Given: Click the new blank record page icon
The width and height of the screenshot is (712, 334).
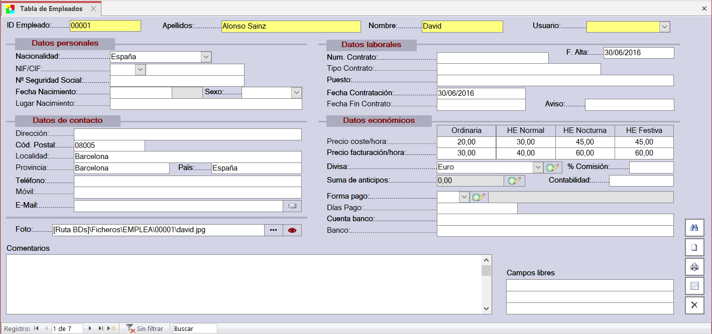Looking at the screenshot, I should point(694,247).
